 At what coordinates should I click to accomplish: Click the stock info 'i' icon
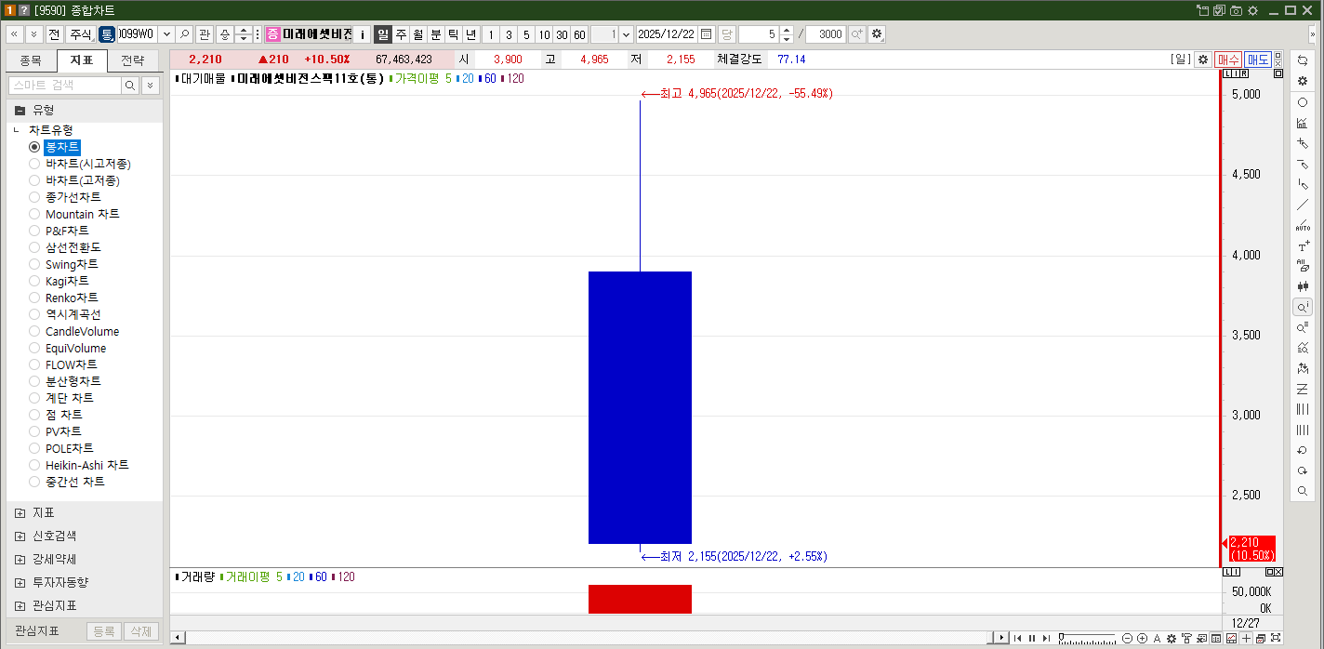click(x=363, y=34)
